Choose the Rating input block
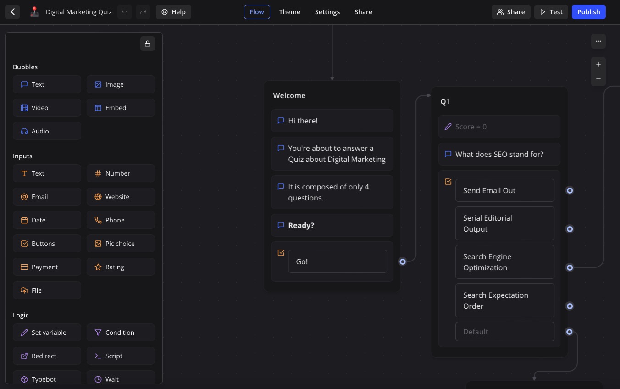Image resolution: width=620 pixels, height=389 pixels. [x=121, y=267]
